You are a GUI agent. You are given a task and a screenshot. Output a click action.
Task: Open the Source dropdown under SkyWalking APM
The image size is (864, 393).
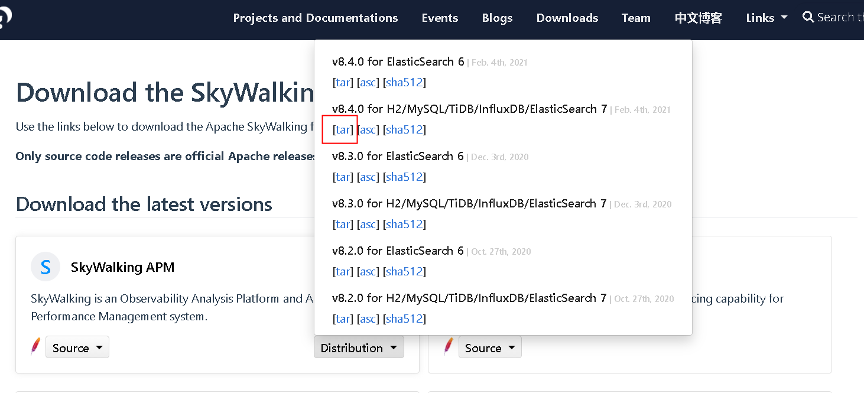click(x=77, y=347)
